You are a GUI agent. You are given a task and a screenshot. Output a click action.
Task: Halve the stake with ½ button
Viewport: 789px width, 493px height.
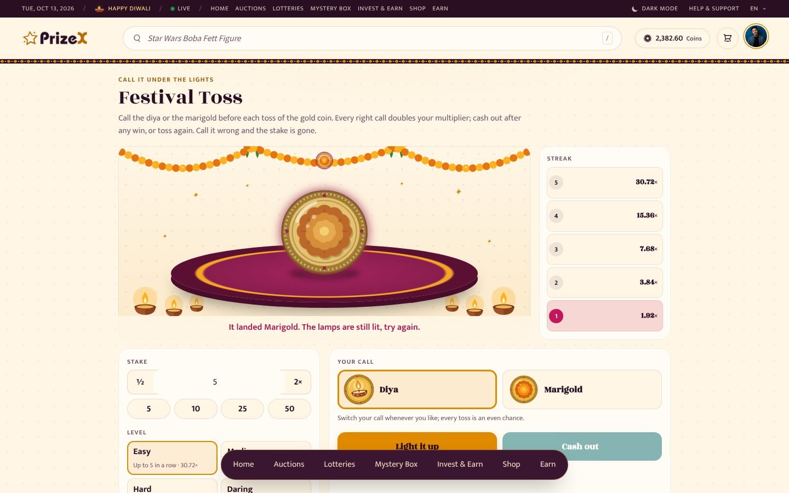tap(140, 382)
